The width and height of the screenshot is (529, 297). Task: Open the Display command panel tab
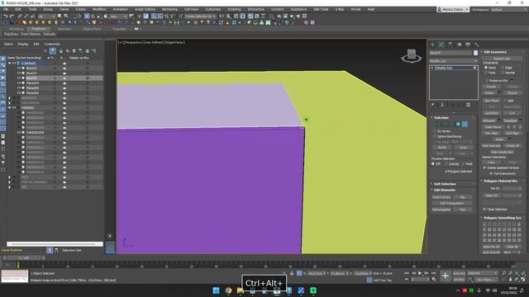(468, 45)
